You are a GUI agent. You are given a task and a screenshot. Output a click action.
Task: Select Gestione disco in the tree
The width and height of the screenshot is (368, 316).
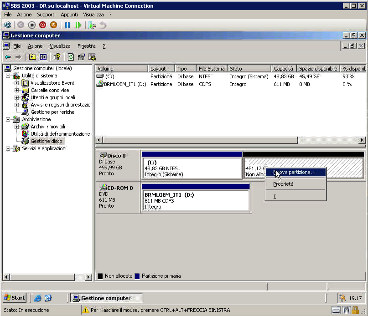47,141
